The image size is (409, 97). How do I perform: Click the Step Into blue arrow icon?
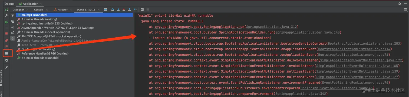[x=118, y=10]
